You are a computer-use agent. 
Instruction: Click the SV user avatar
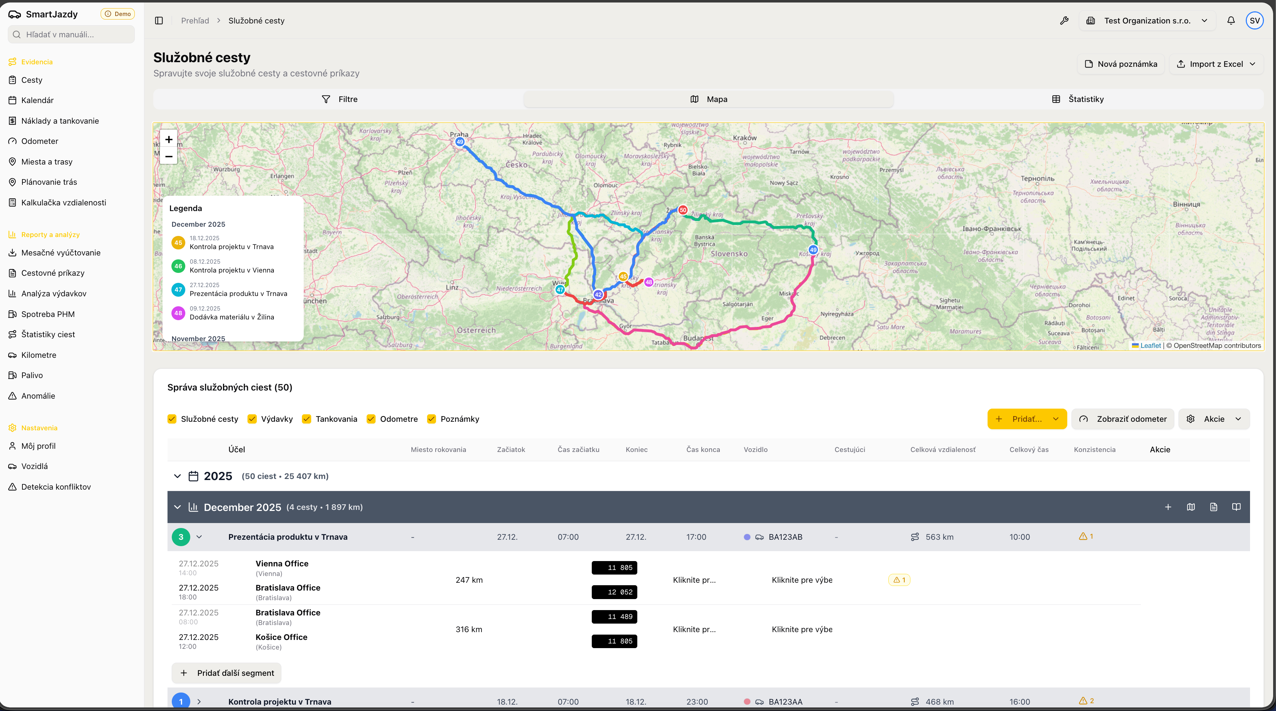tap(1254, 21)
